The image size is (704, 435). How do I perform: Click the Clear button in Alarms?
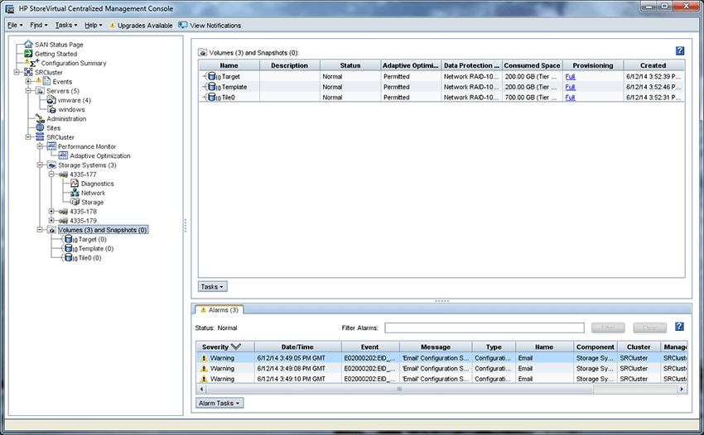click(x=649, y=327)
